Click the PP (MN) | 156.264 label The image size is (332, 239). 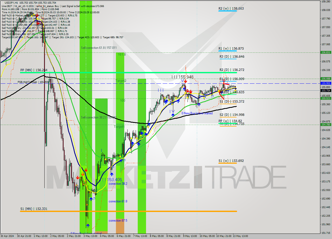[x=34, y=70]
